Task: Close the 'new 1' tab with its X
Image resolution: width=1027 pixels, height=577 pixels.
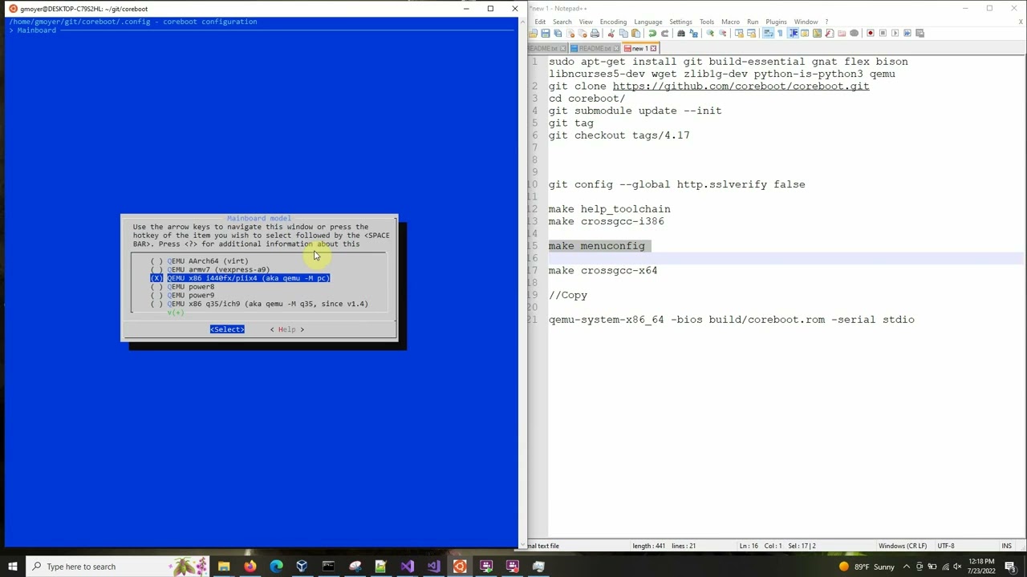Action: pyautogui.click(x=653, y=48)
